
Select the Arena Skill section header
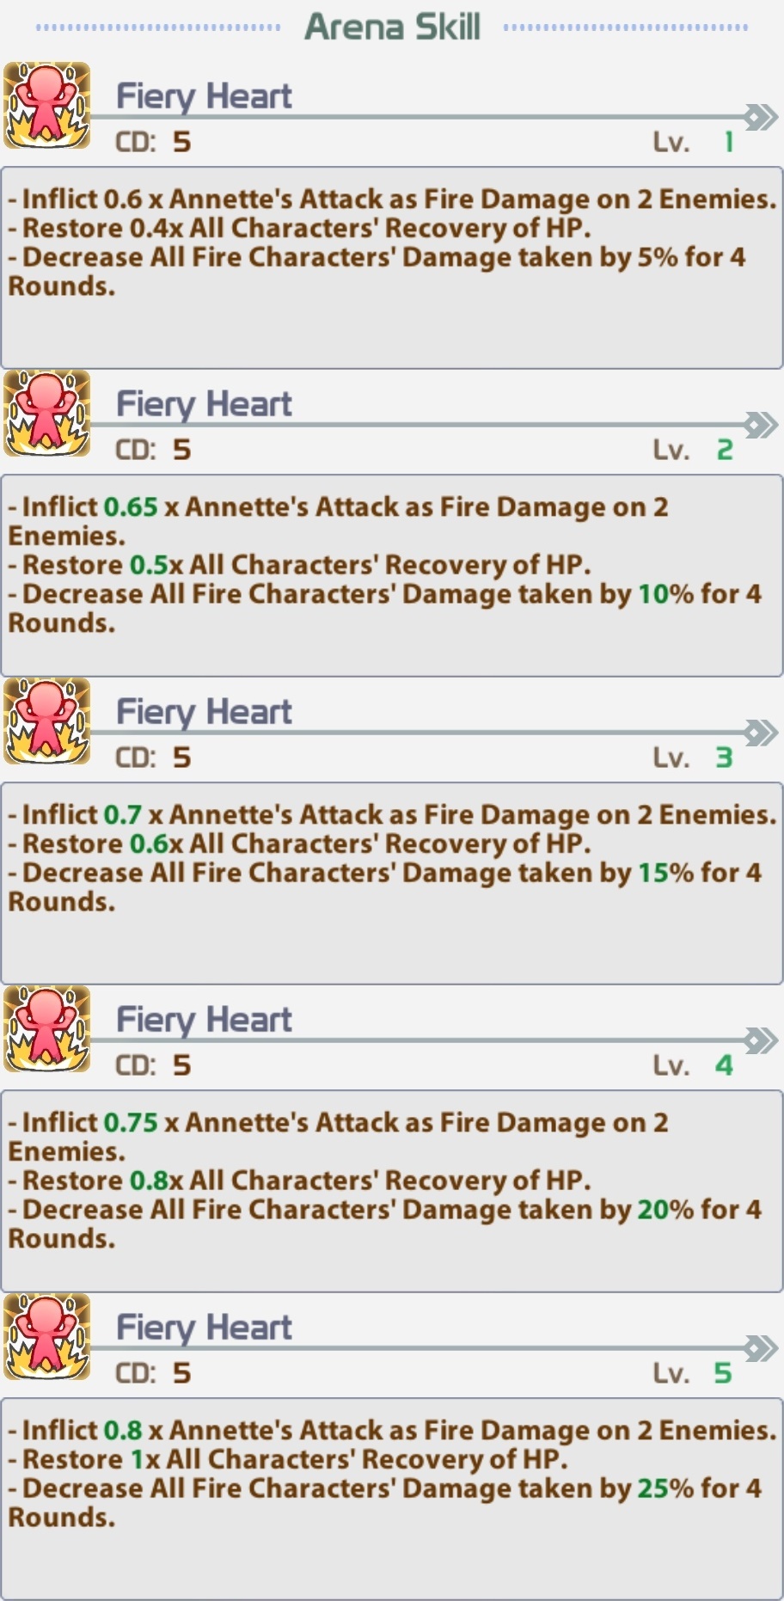pos(392,27)
